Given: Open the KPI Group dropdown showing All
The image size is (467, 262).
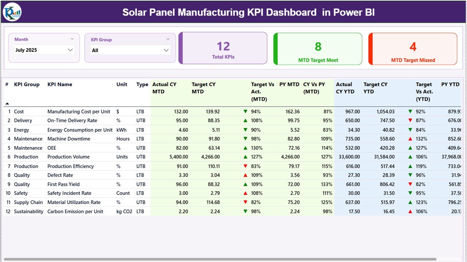Looking at the screenshot, I should 130,50.
